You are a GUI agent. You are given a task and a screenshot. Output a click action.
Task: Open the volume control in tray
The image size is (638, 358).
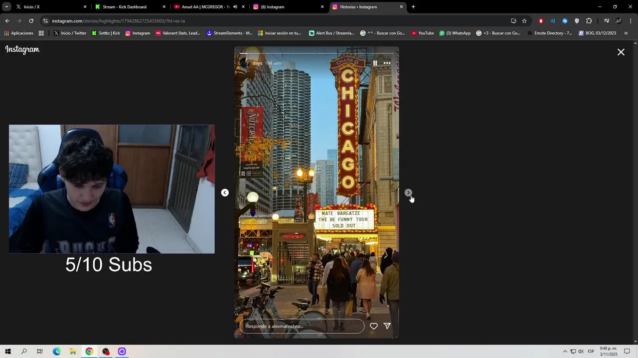coord(581,352)
